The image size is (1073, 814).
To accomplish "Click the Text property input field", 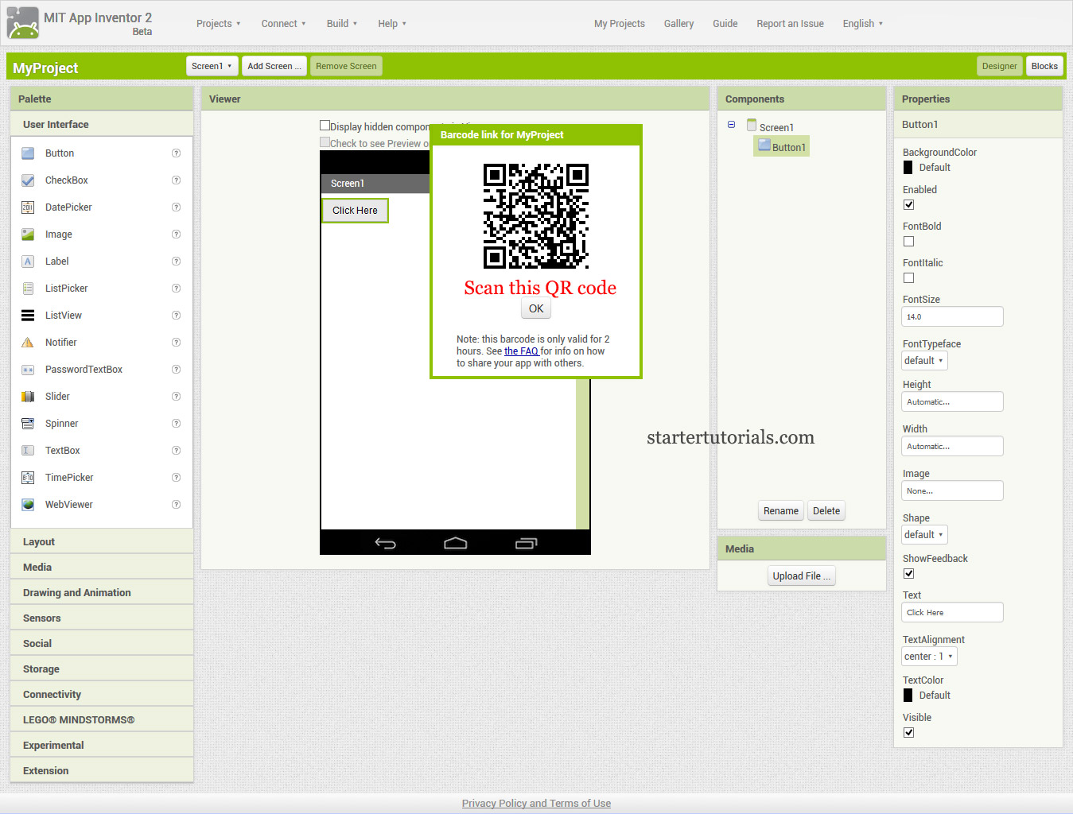I will click(x=952, y=612).
